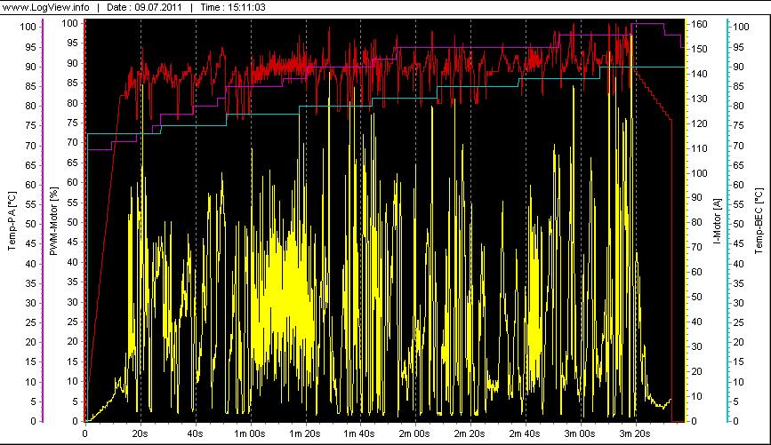Click the 40s tick on time axis
Image resolution: width=771 pixels, height=445 pixels.
(x=195, y=433)
